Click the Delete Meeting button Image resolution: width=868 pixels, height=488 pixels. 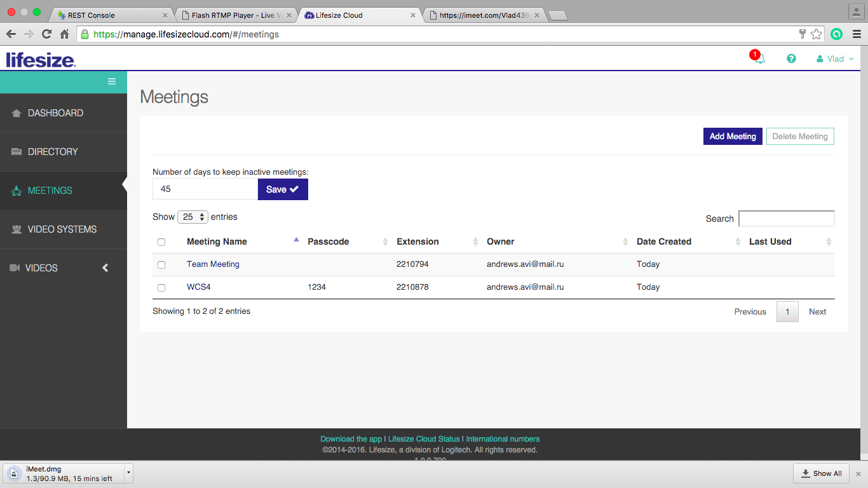coord(800,137)
